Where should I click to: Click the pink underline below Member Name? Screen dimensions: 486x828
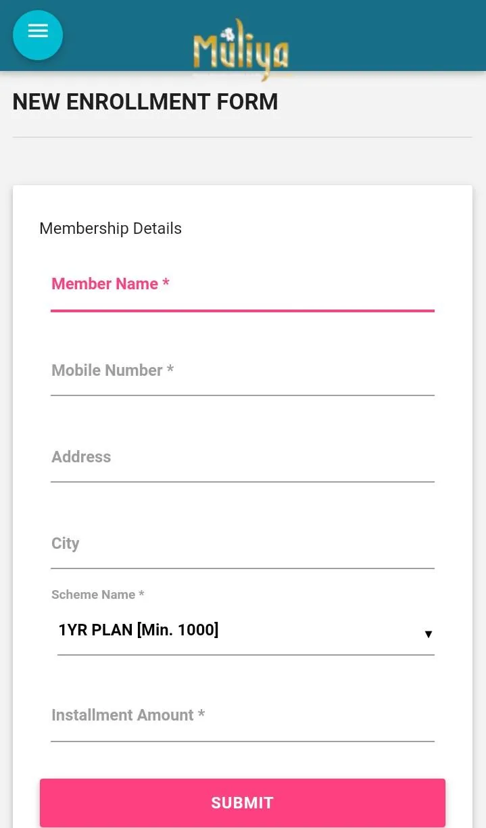coord(242,311)
